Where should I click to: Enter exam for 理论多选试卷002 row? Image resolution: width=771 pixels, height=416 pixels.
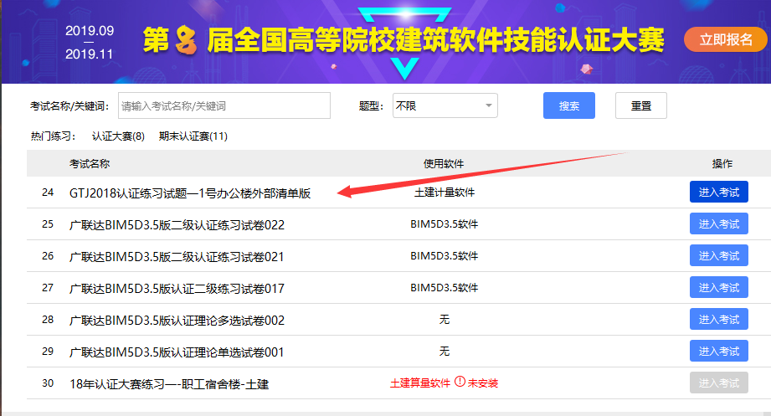pos(719,319)
